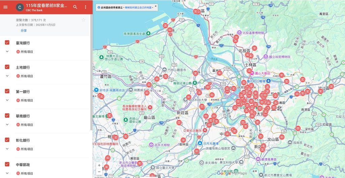Viewport: 345px width, 178px height.
Task: Click the 分享 share link
Action: click(x=24, y=31)
